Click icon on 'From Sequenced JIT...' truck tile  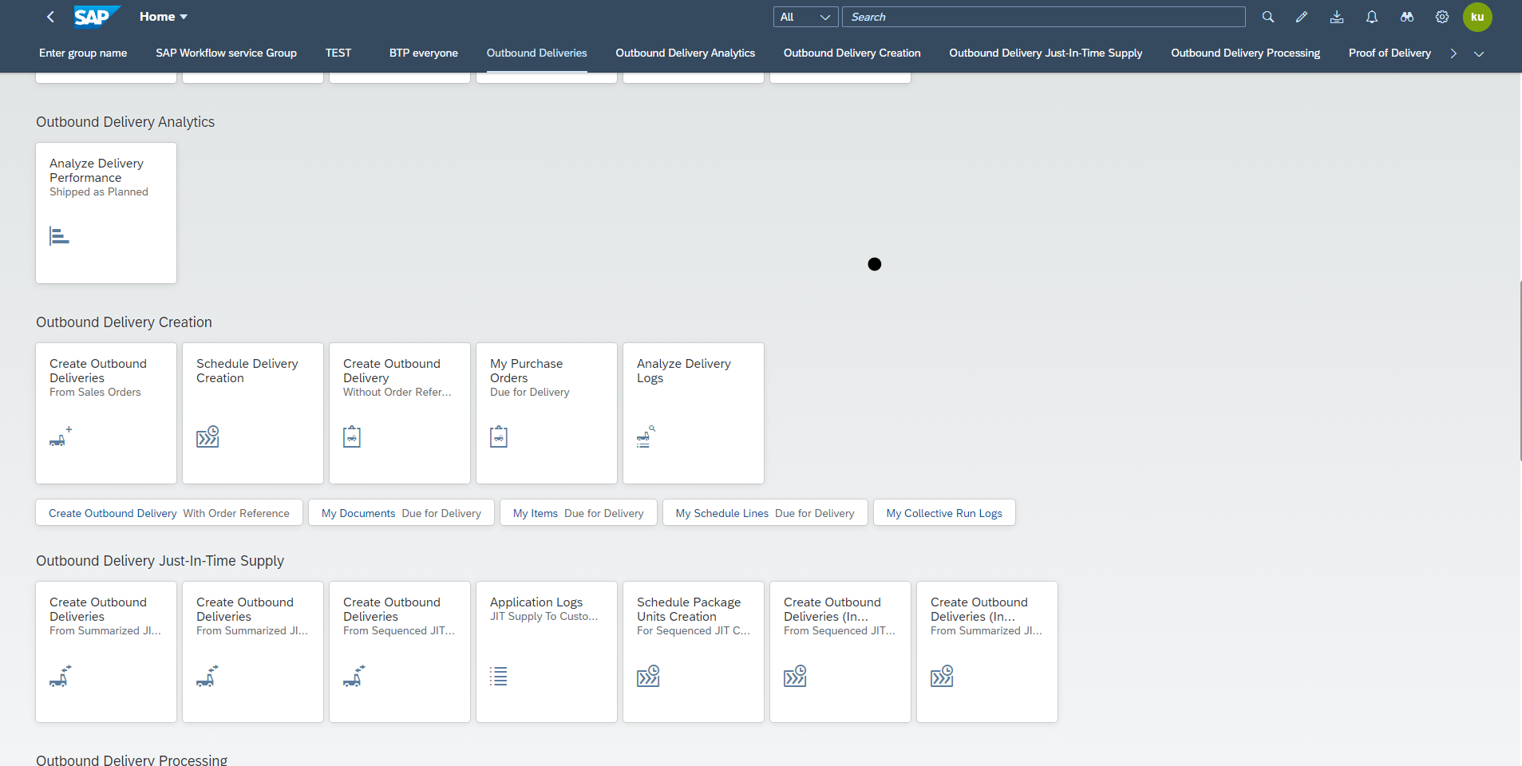coord(354,676)
